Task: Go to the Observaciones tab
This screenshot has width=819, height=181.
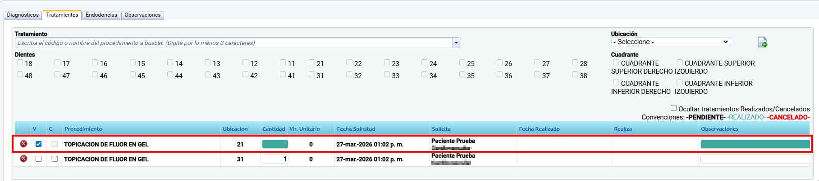Action: [x=142, y=15]
